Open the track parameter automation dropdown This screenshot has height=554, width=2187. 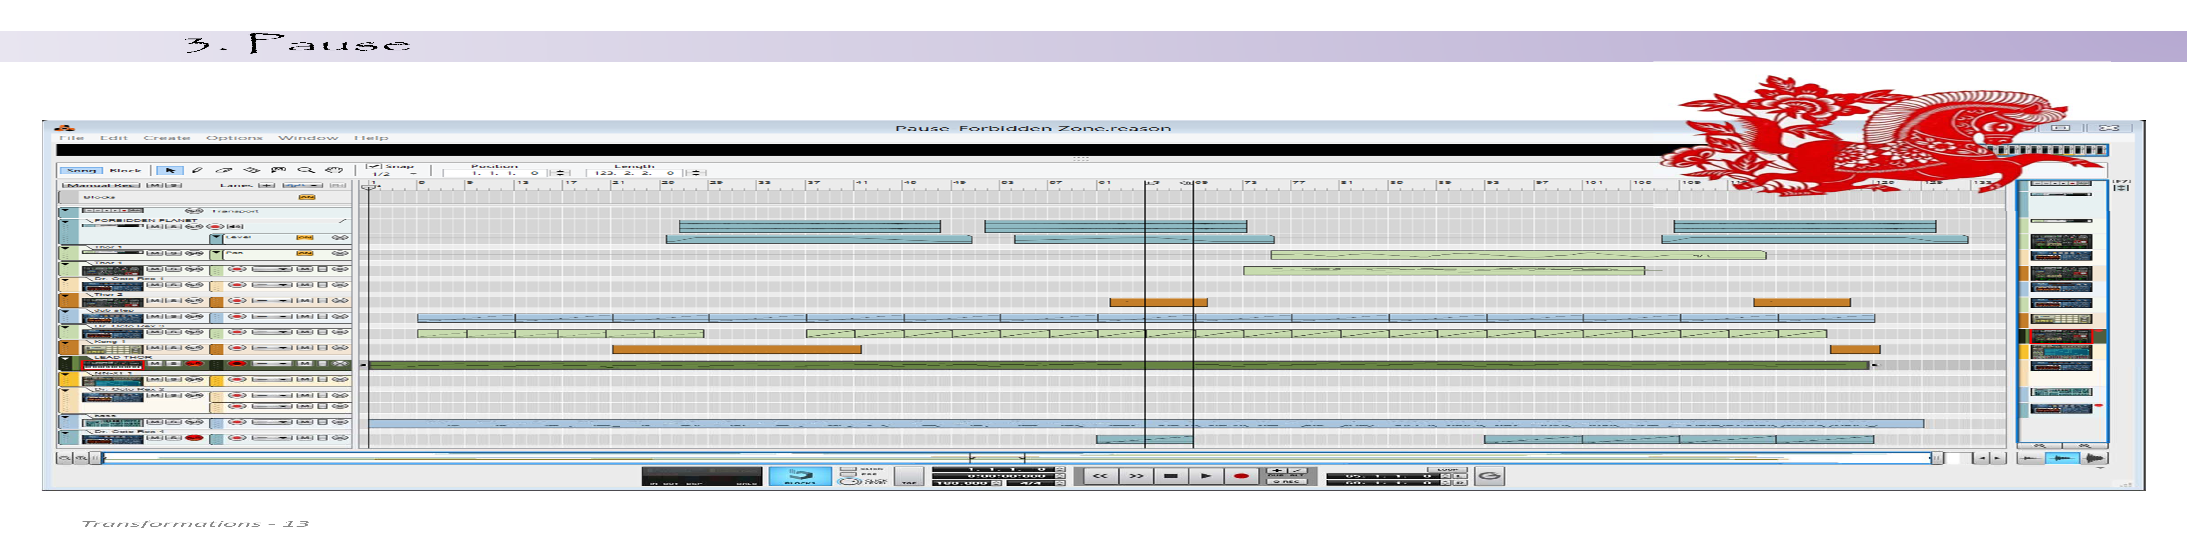point(303,185)
